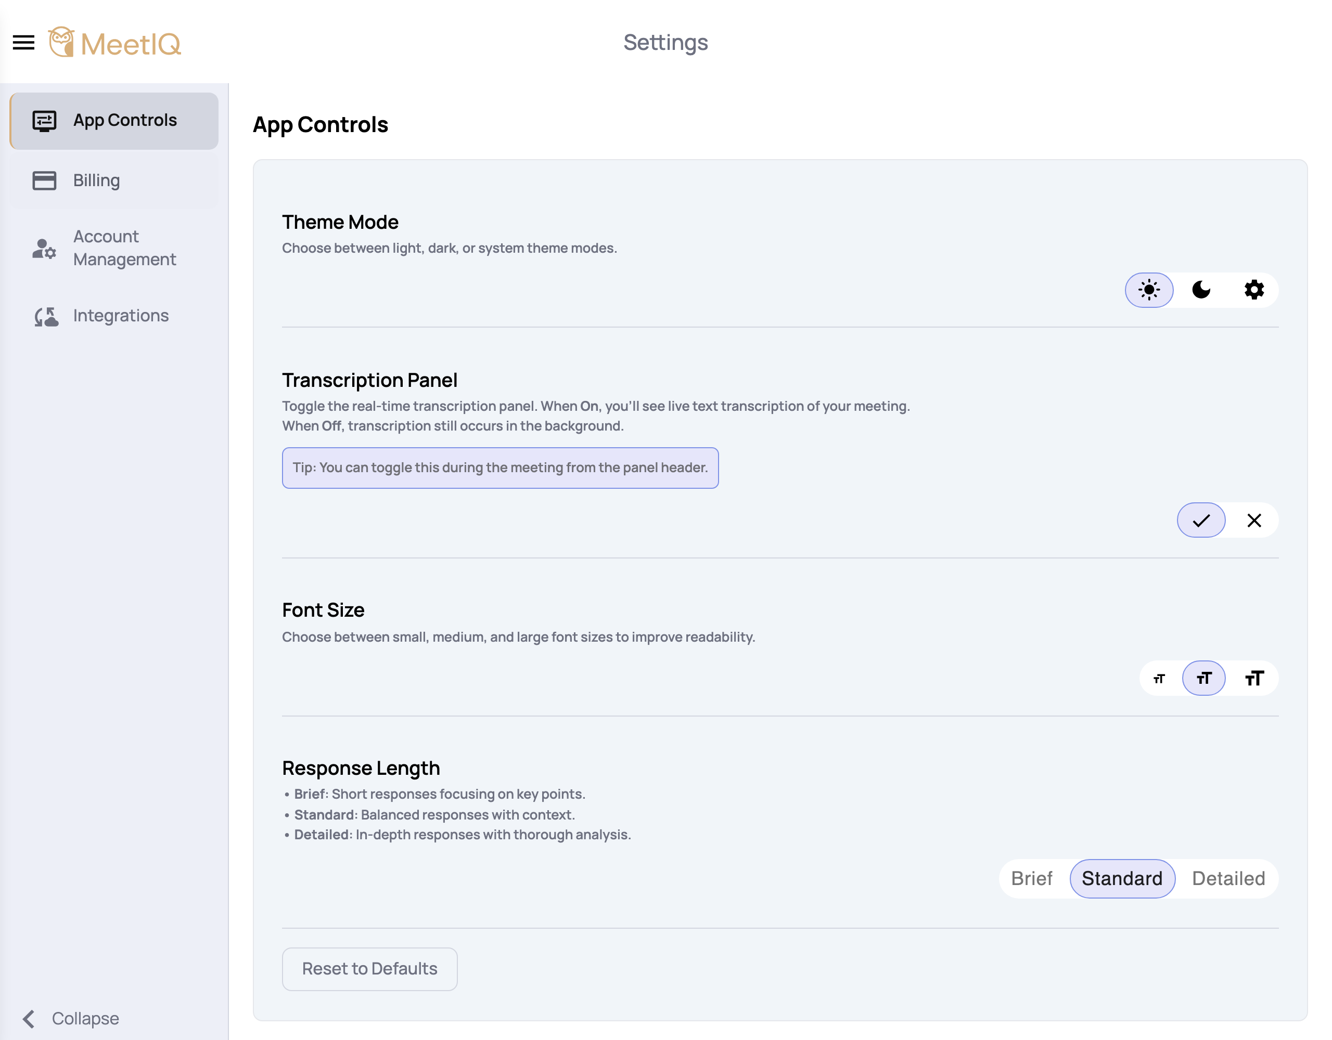1332x1040 pixels.
Task: Click the transcription tip about panel header
Action: (x=500, y=467)
